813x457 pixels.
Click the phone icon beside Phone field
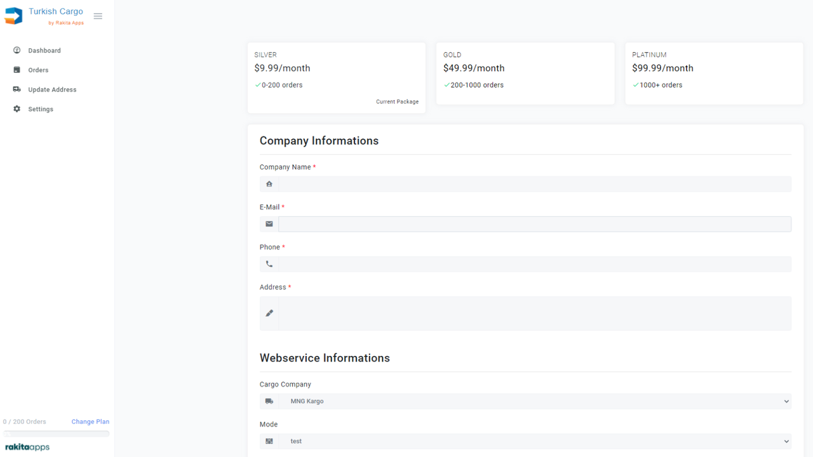(x=269, y=264)
